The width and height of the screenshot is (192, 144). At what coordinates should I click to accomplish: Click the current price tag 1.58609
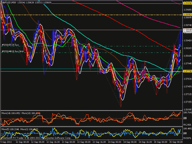[187, 31]
